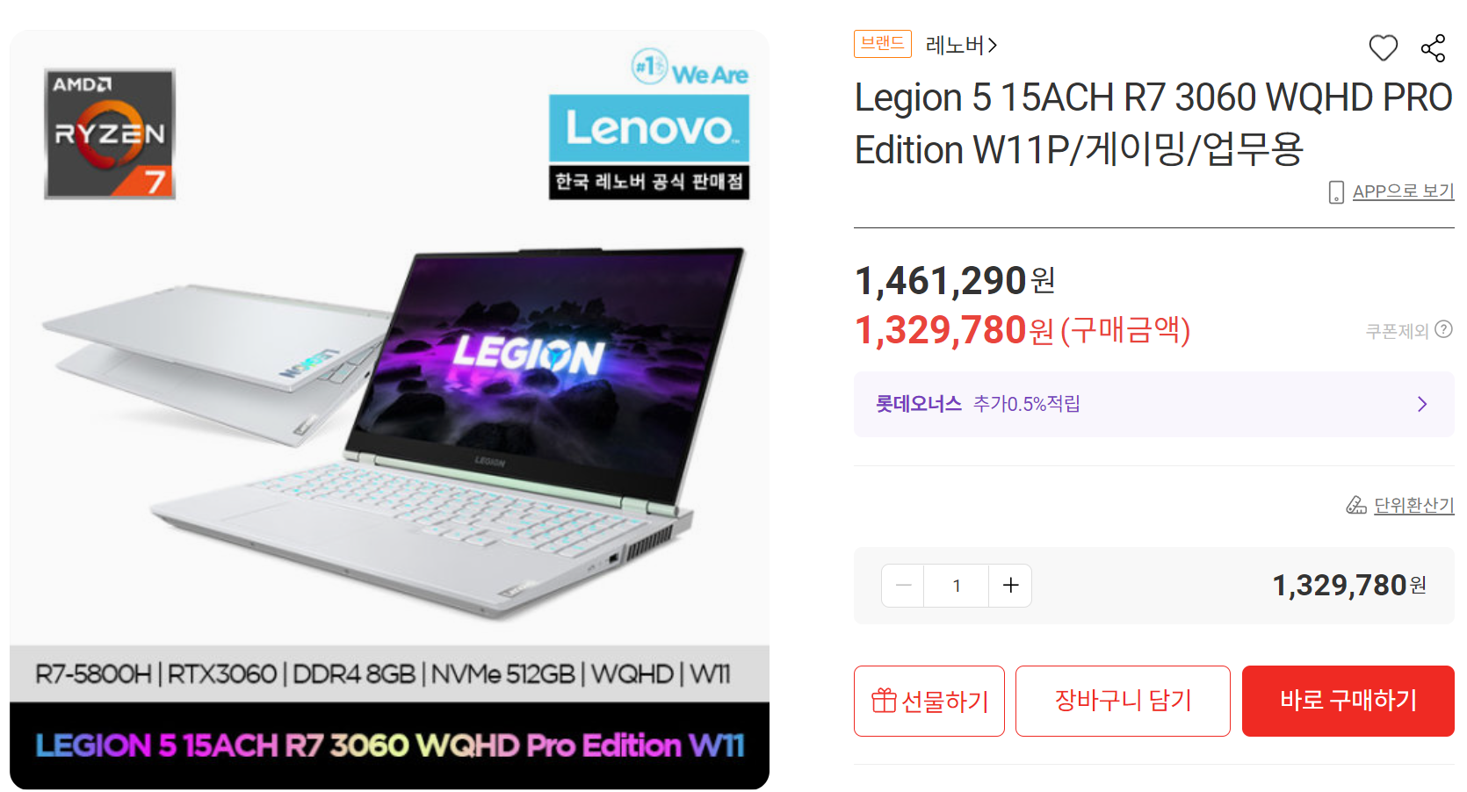The image size is (1467, 792).
Task: Open the 단위환산기 link
Action: pos(1413,505)
